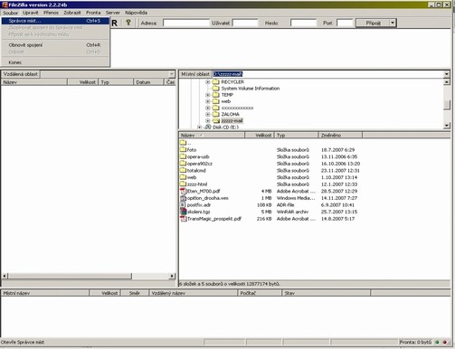
Task: Click the red status indicator in status bar
Action: 445,342
